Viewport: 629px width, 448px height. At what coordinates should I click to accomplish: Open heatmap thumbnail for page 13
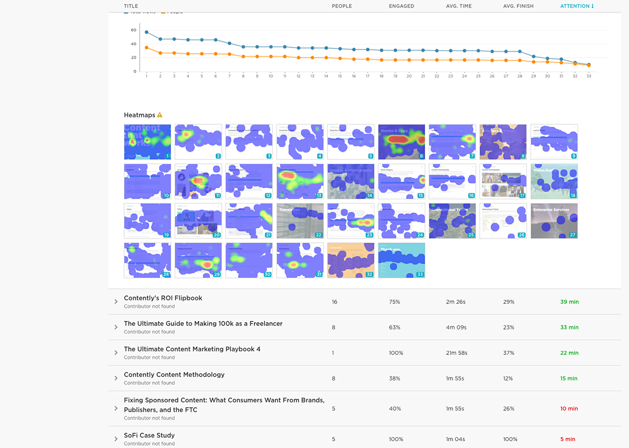(300, 181)
